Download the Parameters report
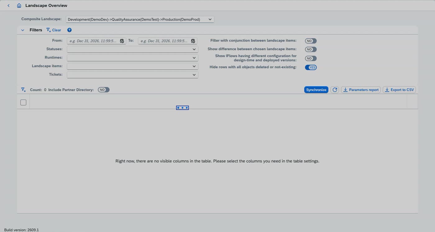The width and height of the screenshot is (435, 232). (361, 90)
